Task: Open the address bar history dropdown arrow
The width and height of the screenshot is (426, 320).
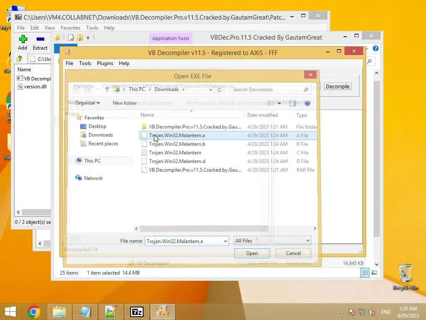Action: 211,90
